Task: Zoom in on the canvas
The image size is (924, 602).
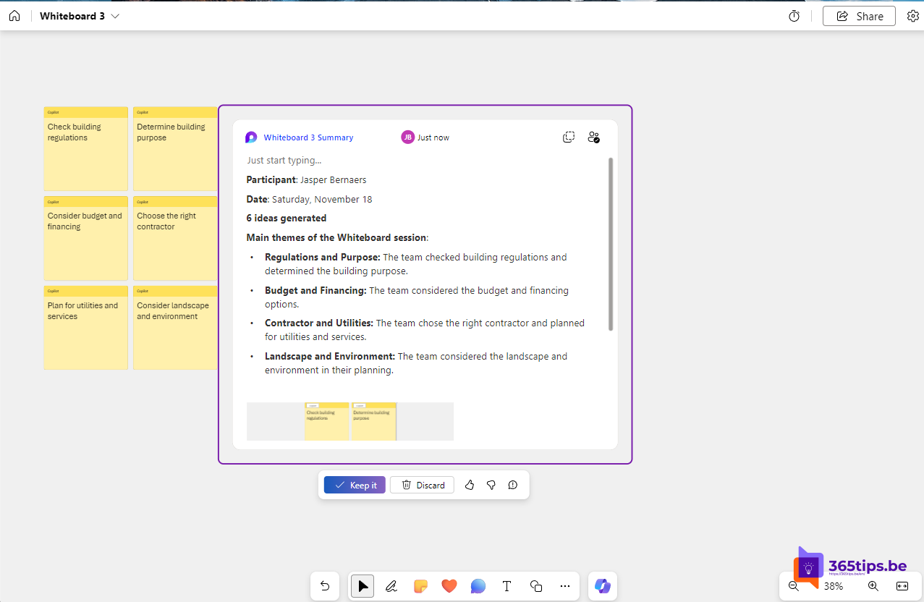Action: (873, 586)
